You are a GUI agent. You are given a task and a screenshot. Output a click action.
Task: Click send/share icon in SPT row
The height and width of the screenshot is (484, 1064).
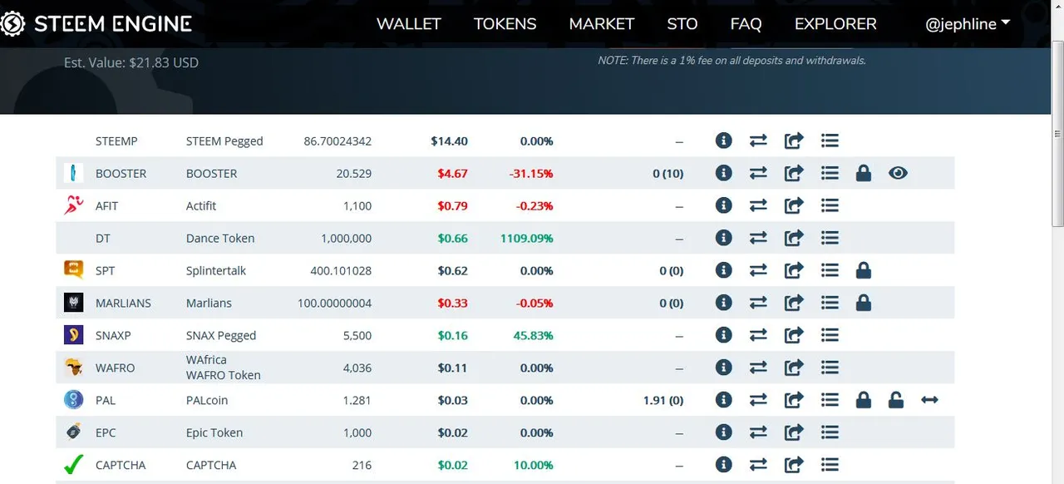pos(794,270)
